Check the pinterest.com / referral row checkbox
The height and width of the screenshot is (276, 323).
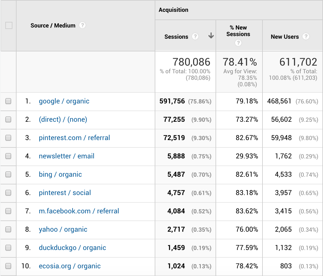click(x=8, y=138)
